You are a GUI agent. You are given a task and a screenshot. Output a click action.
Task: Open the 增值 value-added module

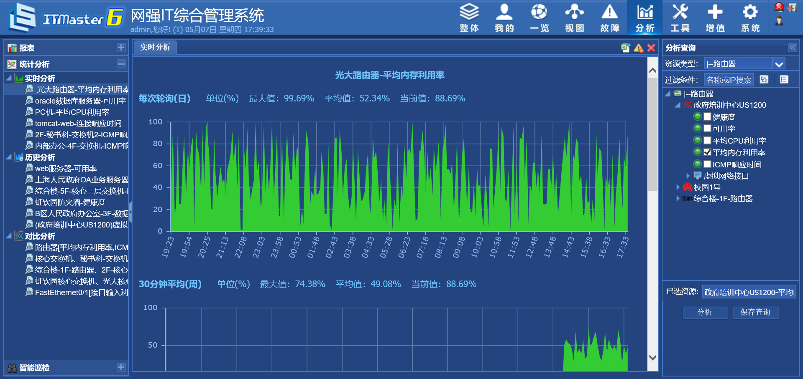[715, 18]
